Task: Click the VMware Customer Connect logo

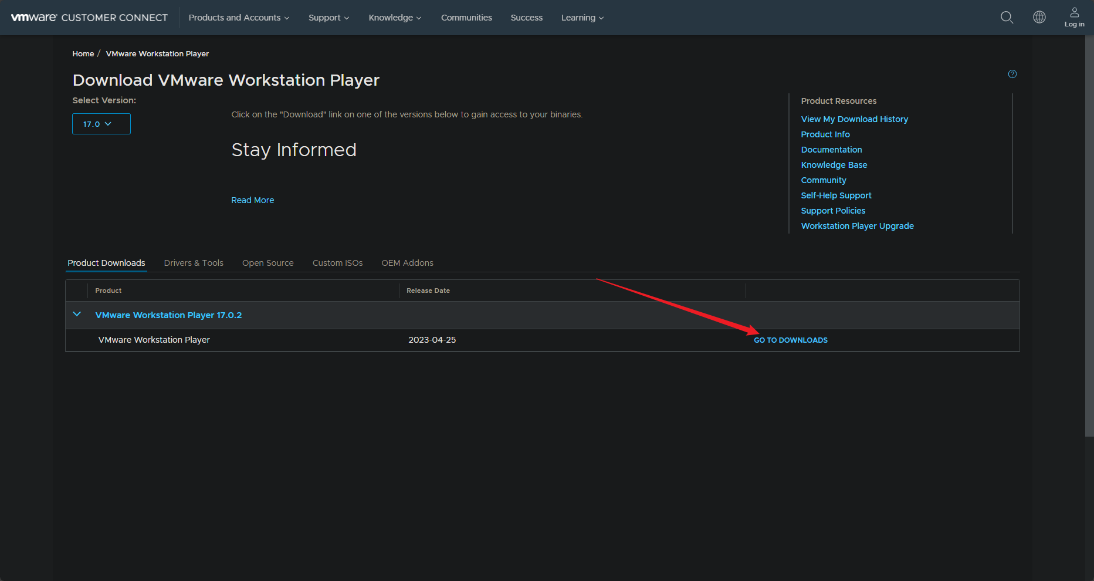Action: coord(89,18)
